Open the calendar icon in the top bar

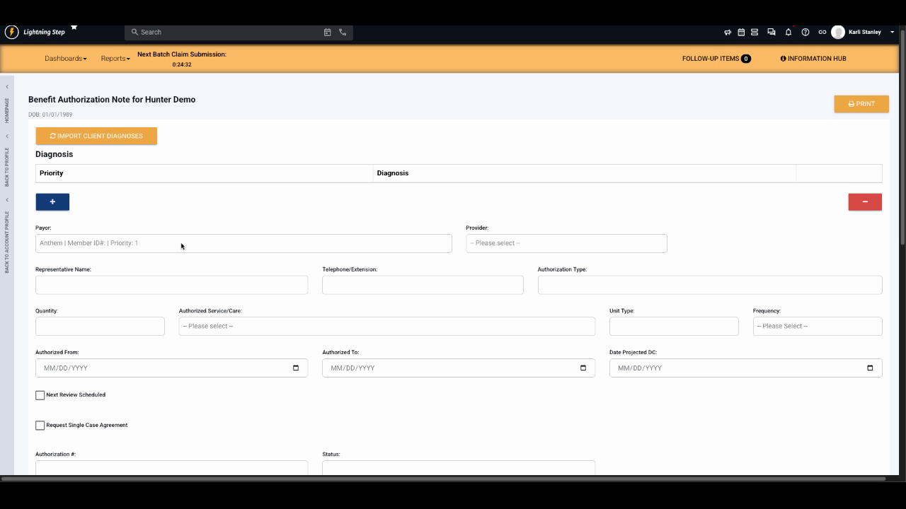tap(740, 32)
